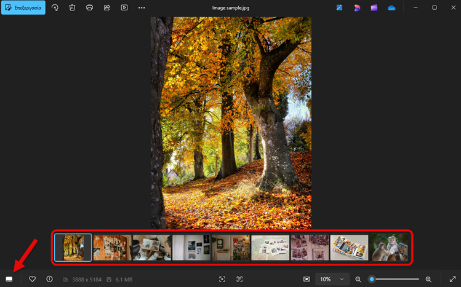Select the autumn forest thumbnail in the filmstrip
Viewport: 461px width, 287px height.
click(73, 248)
